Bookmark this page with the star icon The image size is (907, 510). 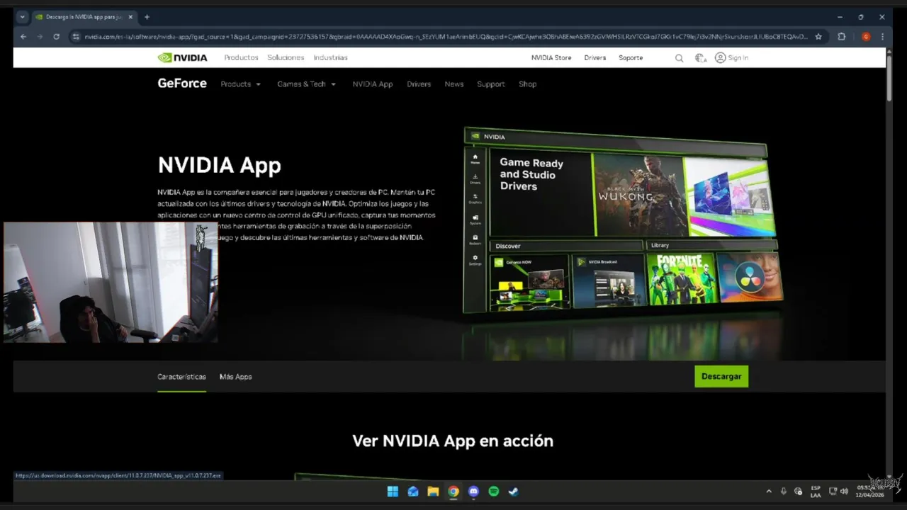[x=818, y=37]
